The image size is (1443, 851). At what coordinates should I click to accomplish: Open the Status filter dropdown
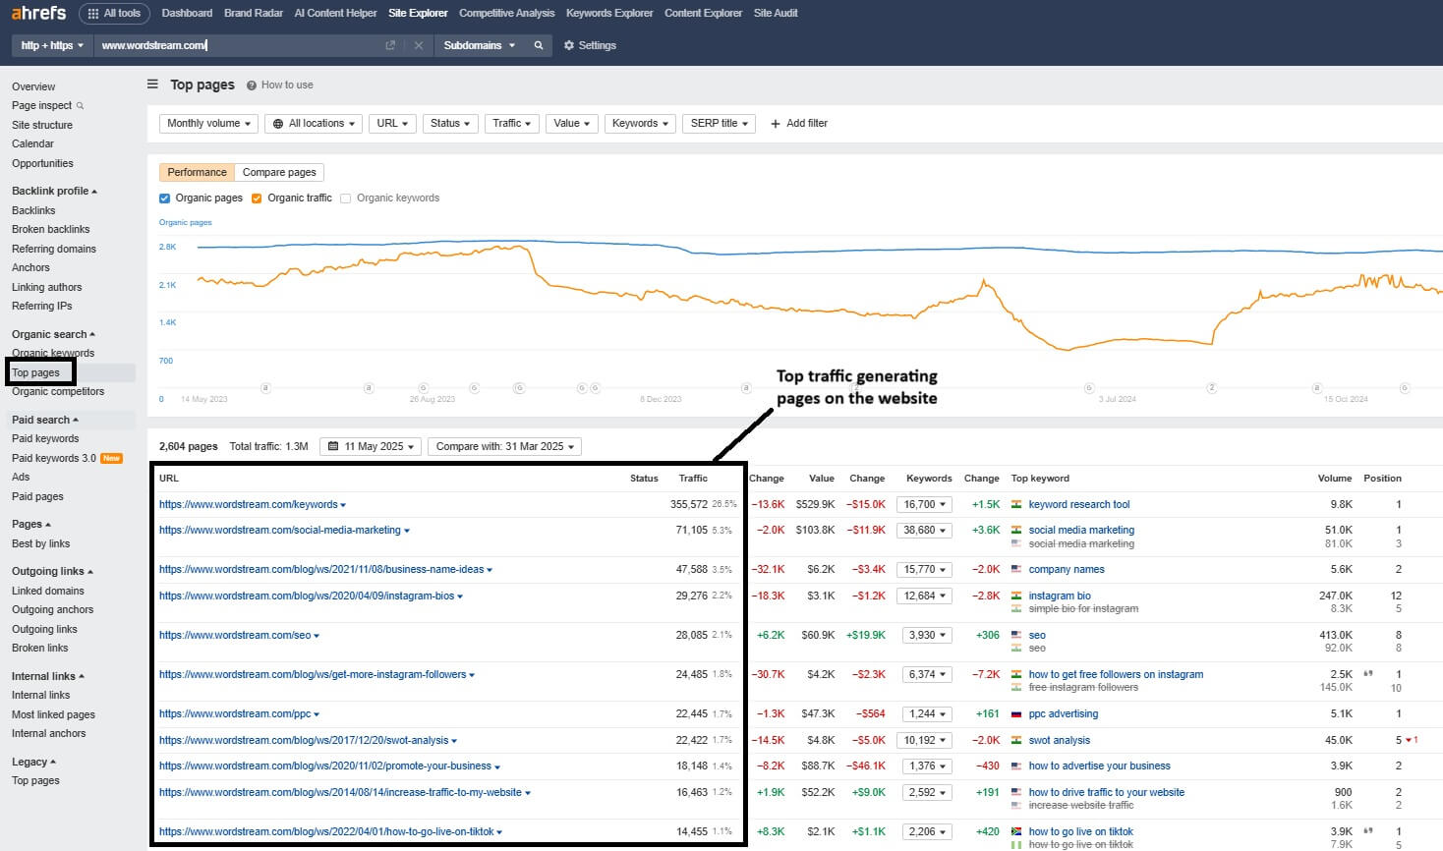(x=450, y=124)
